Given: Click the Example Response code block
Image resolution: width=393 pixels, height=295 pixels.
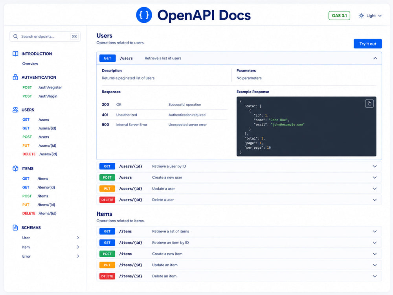Looking at the screenshot, I should (x=306, y=126).
